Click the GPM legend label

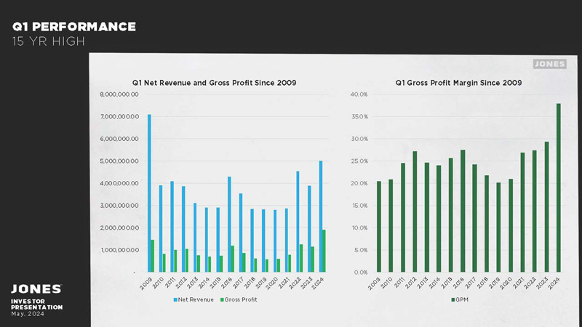tap(462, 299)
